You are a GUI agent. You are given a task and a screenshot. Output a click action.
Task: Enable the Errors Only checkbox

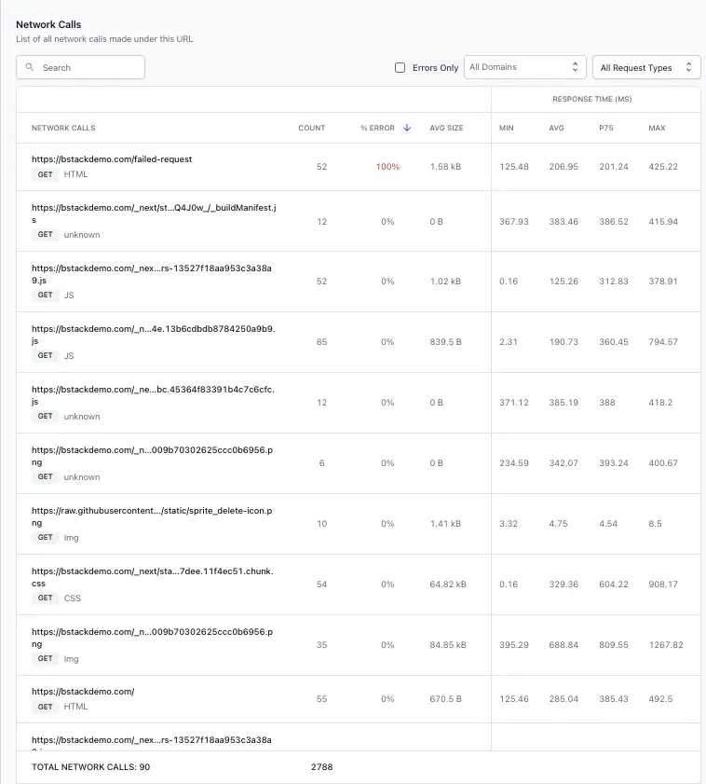(x=400, y=67)
